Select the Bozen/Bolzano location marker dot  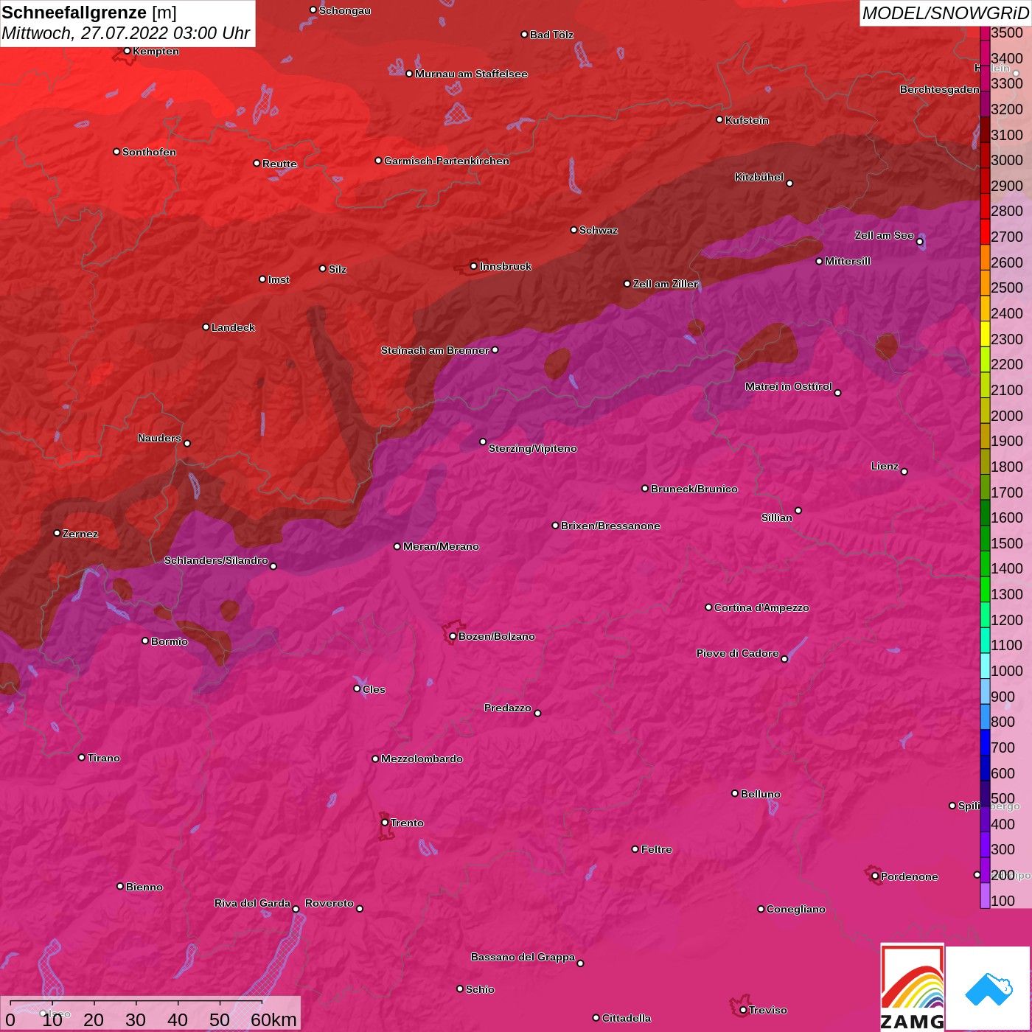pyautogui.click(x=453, y=636)
